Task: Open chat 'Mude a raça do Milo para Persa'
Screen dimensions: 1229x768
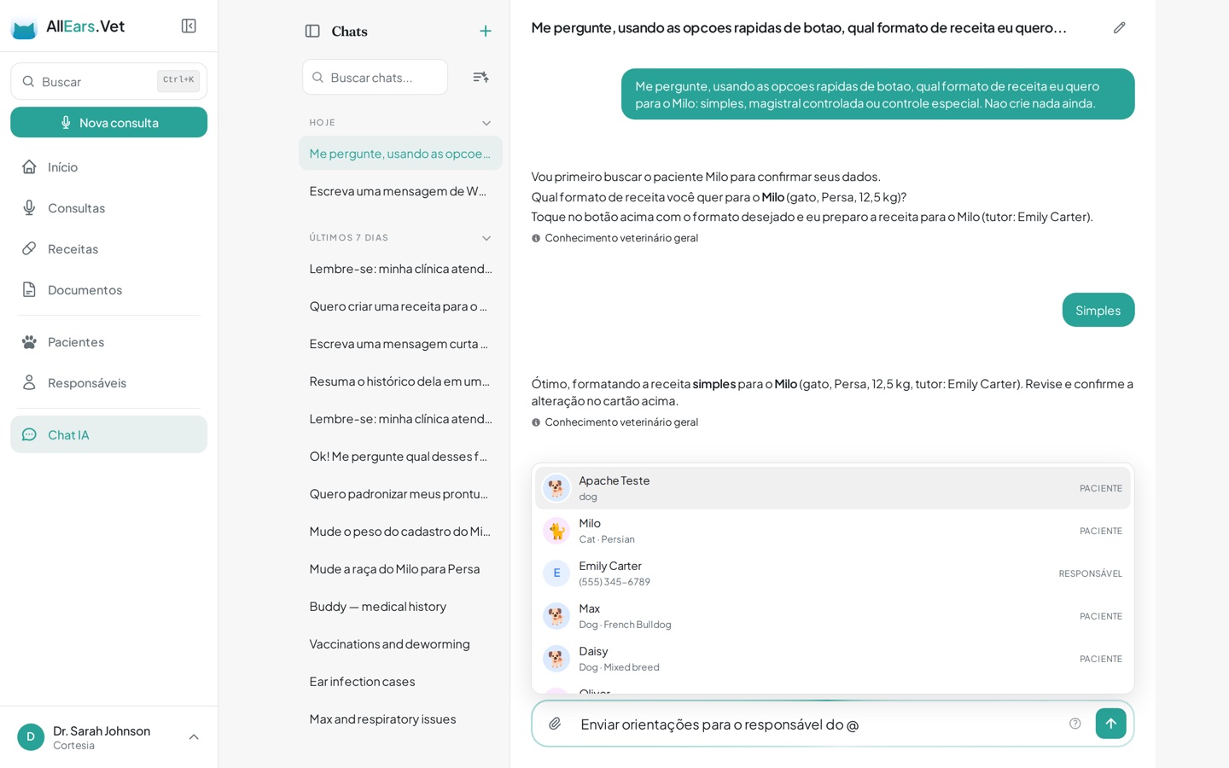Action: pos(400,568)
